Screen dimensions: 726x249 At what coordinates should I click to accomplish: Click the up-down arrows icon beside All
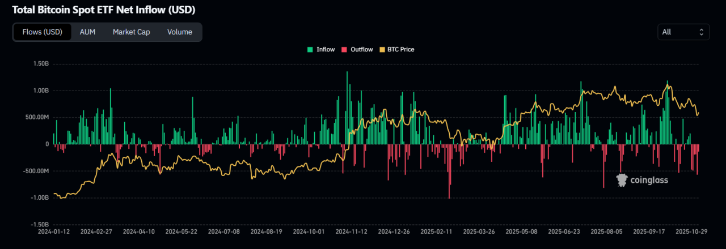pos(701,32)
